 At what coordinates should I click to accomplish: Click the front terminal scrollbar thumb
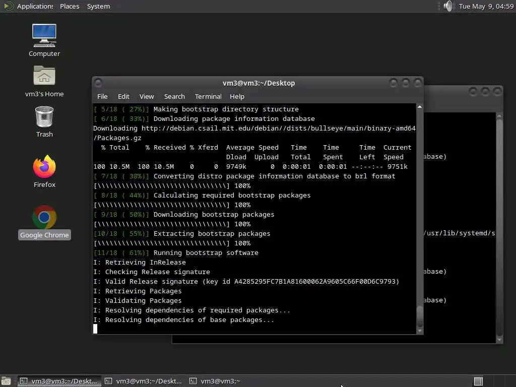[x=420, y=316]
